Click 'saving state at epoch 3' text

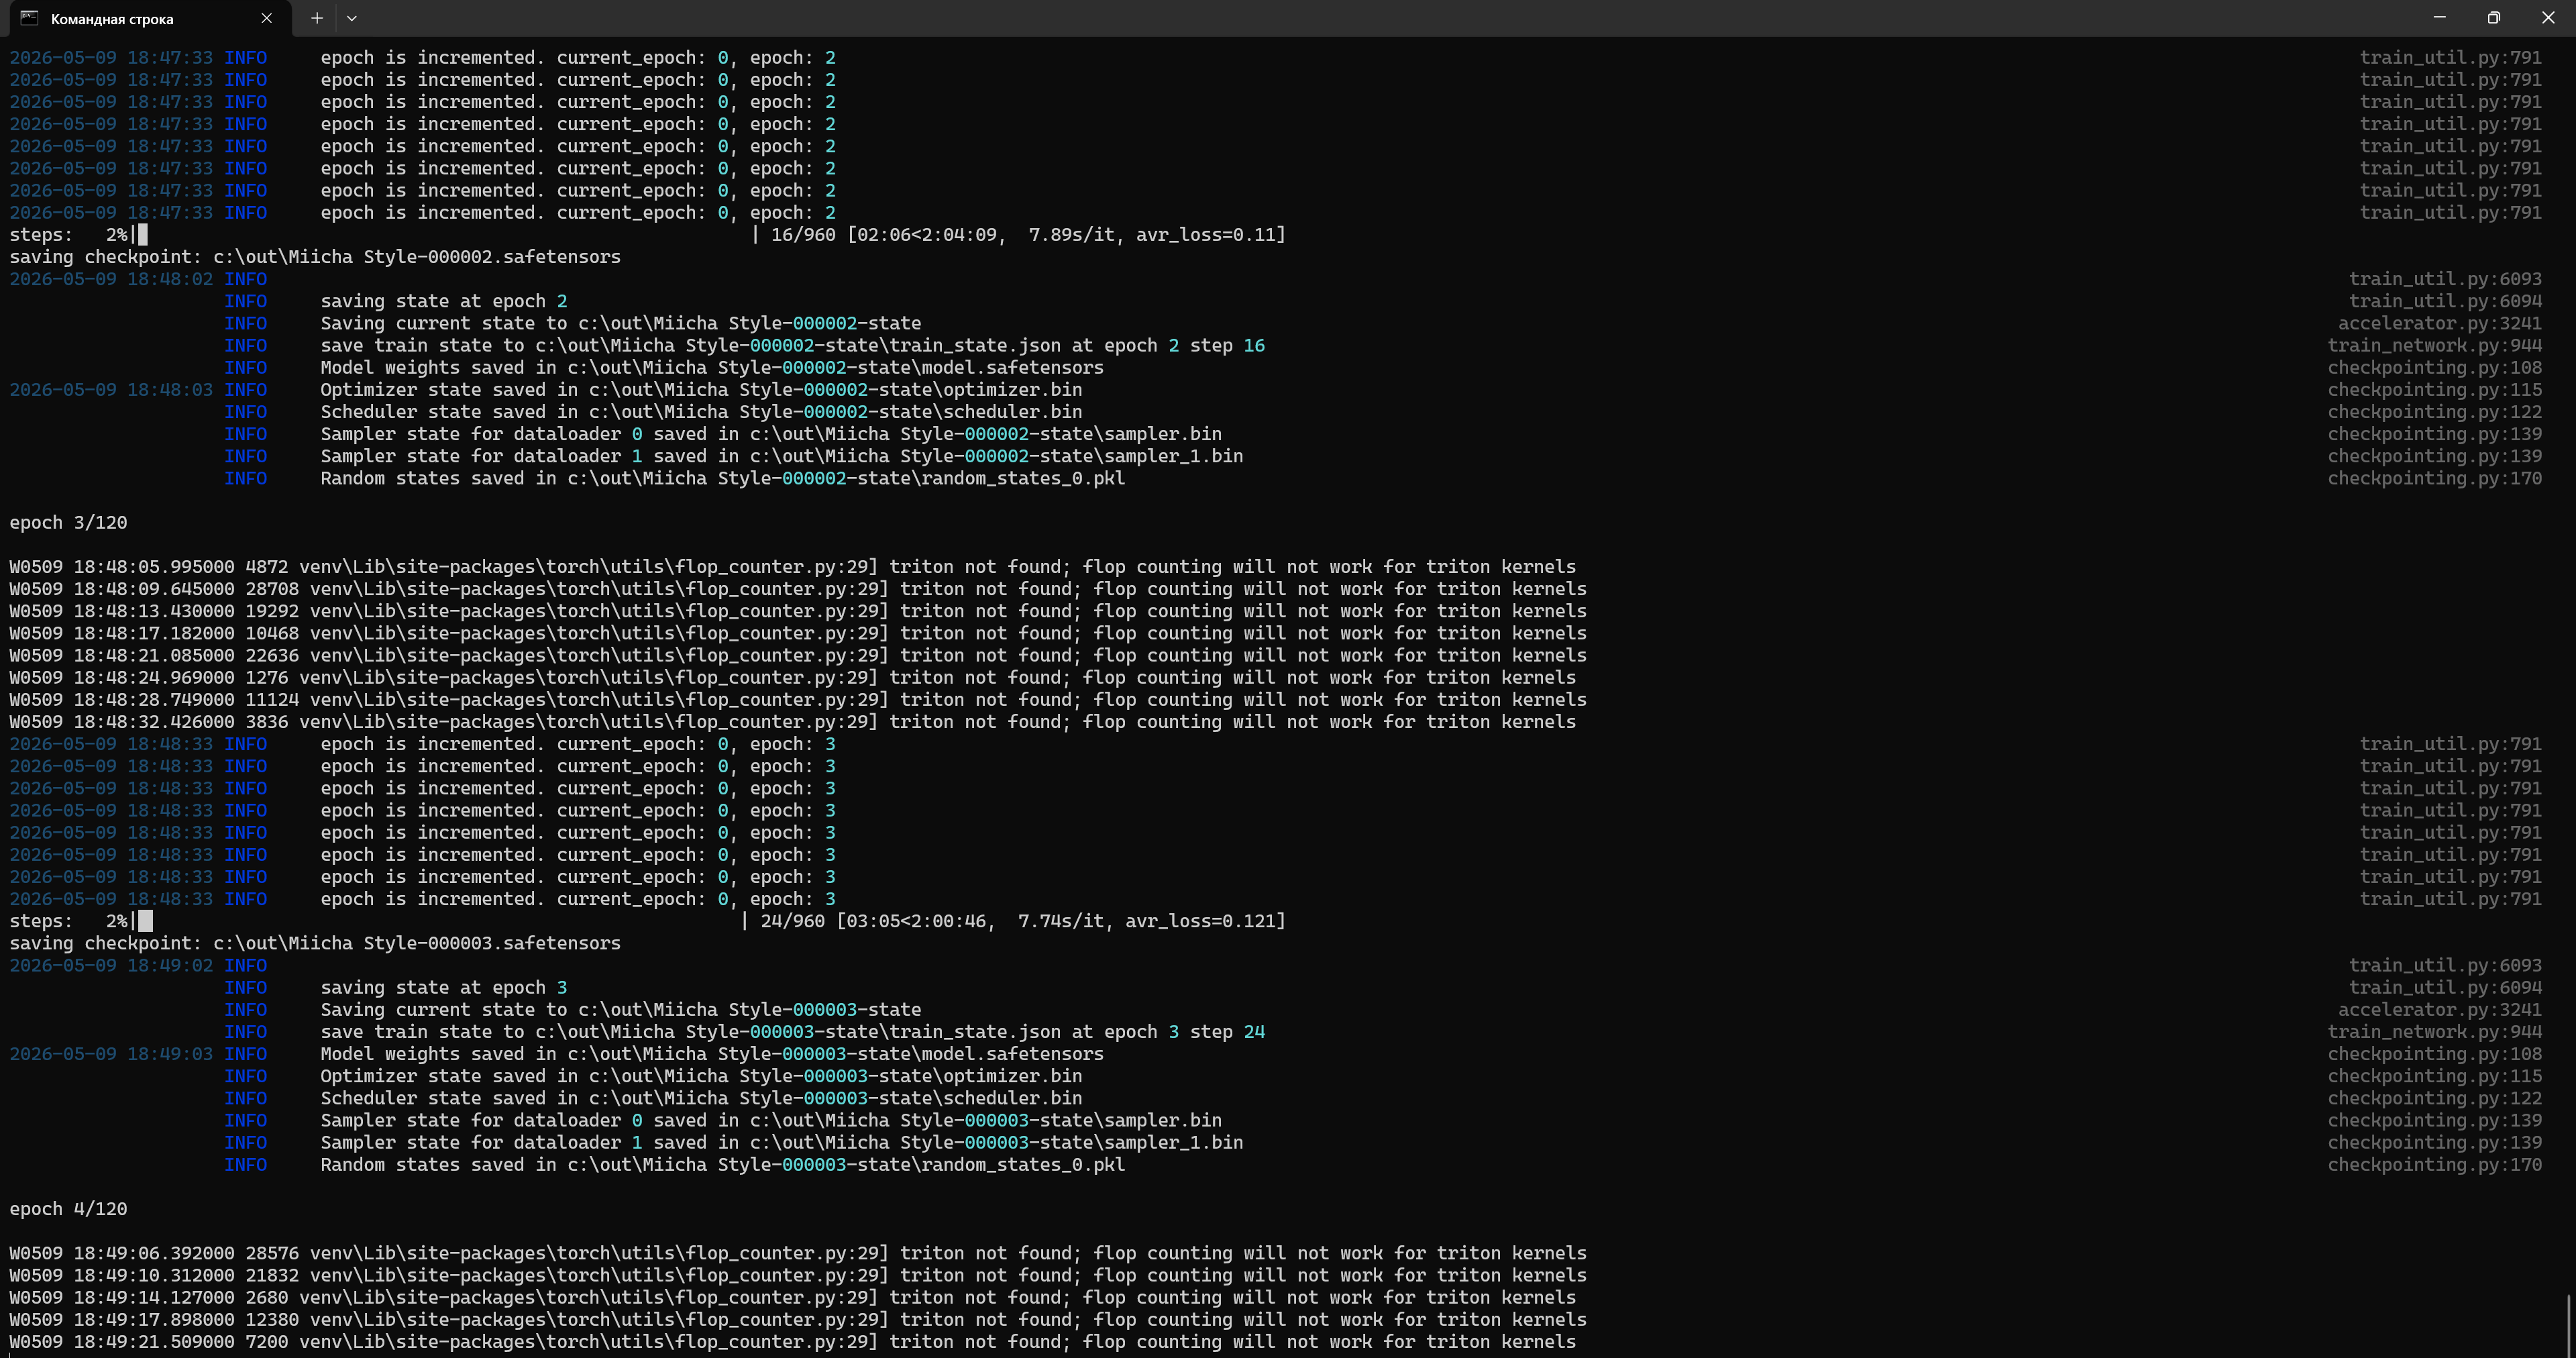(444, 987)
